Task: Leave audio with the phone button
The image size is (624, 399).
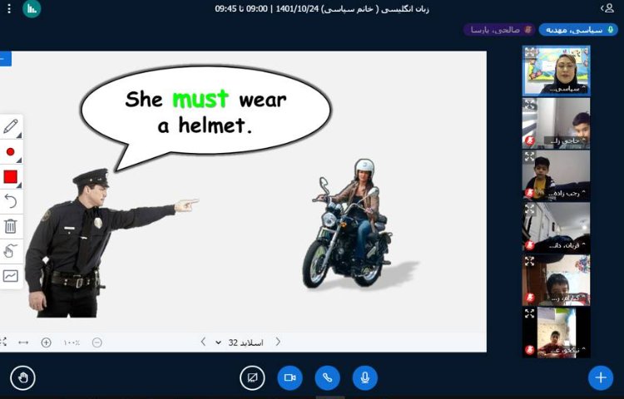Action: pyautogui.click(x=327, y=377)
